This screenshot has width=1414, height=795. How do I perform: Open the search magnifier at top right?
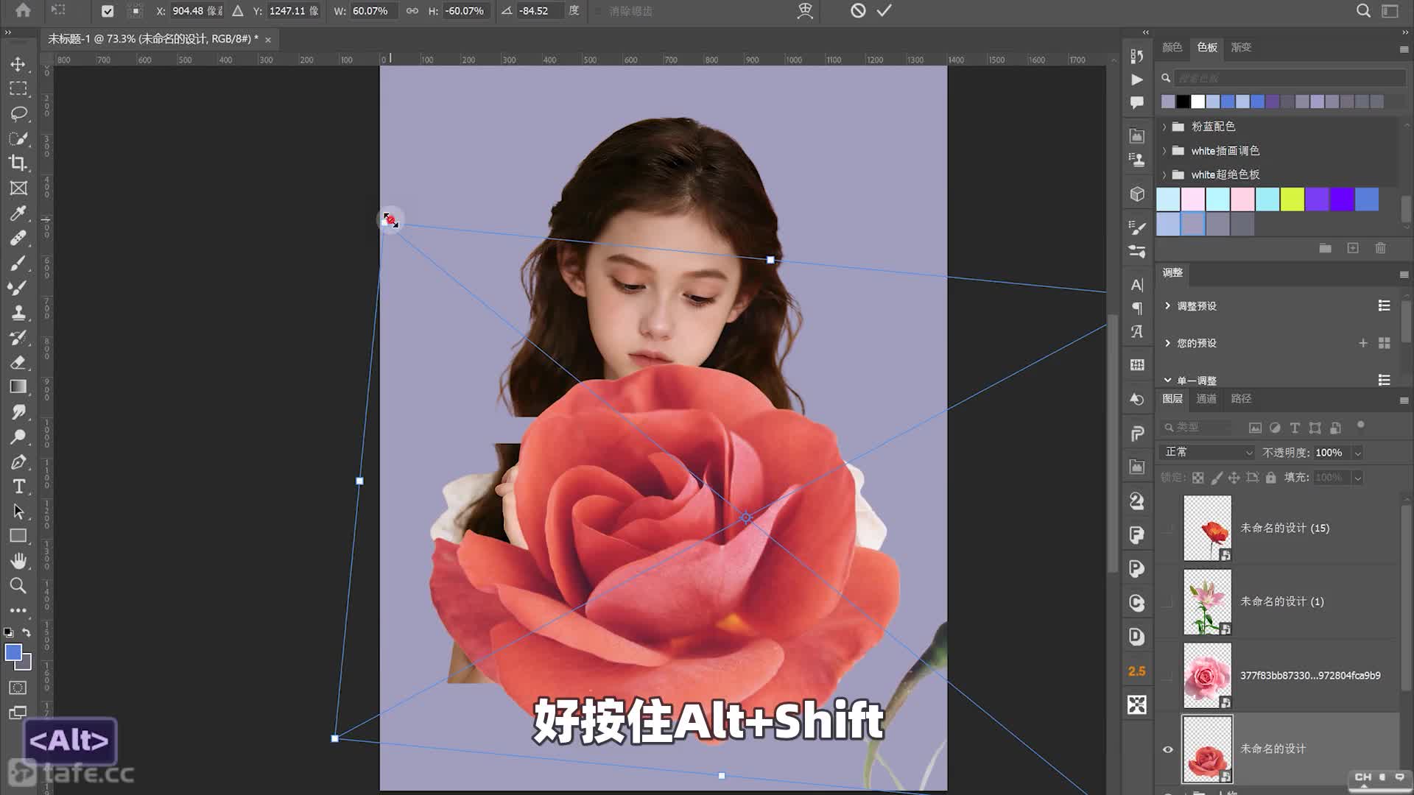pyautogui.click(x=1363, y=10)
